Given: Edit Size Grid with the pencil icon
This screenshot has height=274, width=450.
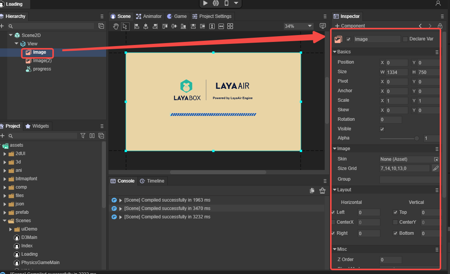Looking at the screenshot, I should [x=435, y=168].
